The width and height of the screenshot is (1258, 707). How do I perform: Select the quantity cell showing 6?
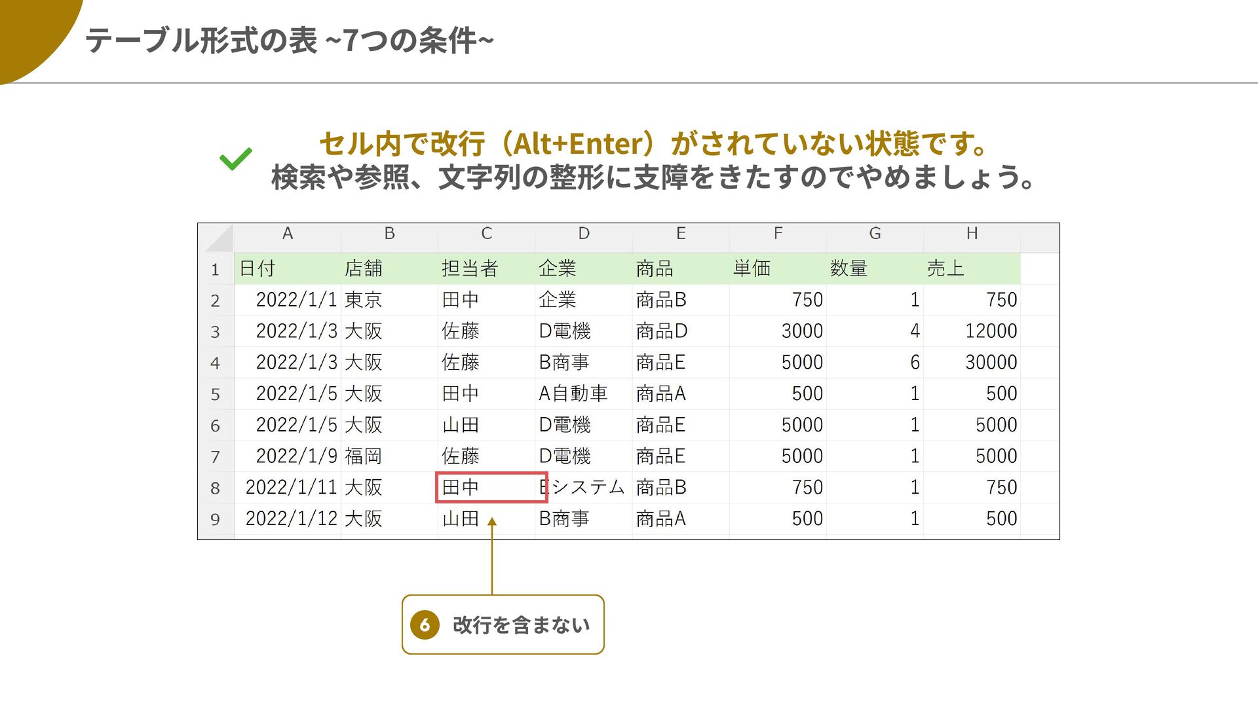(875, 363)
